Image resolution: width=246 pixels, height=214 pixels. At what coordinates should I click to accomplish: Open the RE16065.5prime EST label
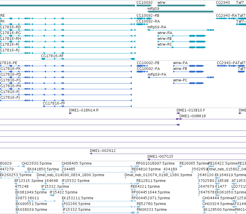tap(194, 163)
